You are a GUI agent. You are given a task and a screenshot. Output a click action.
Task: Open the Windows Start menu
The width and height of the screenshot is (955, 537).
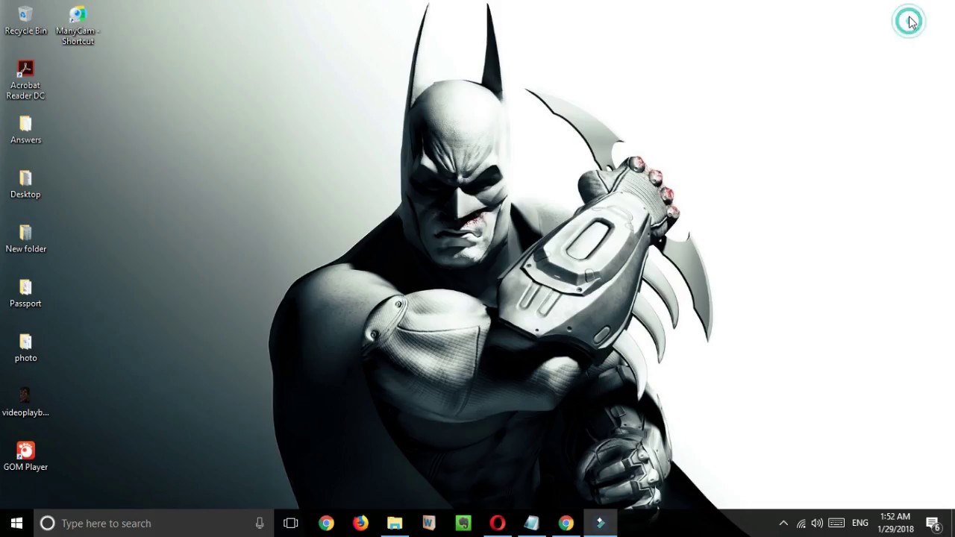pos(16,523)
